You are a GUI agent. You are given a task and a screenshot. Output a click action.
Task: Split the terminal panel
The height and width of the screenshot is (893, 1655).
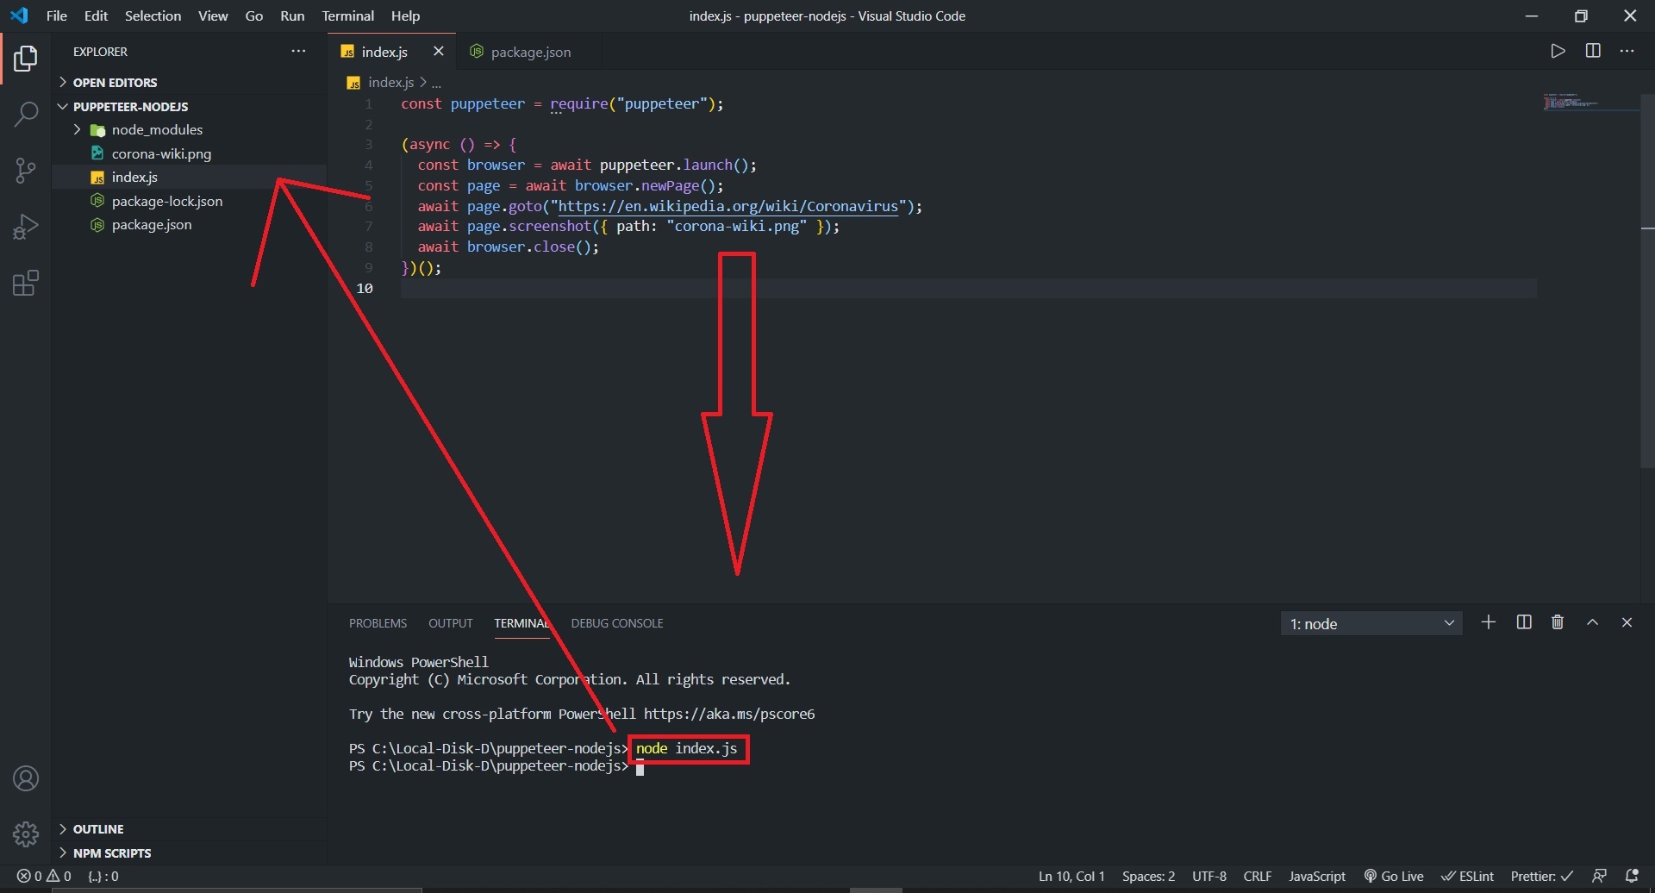point(1524,622)
